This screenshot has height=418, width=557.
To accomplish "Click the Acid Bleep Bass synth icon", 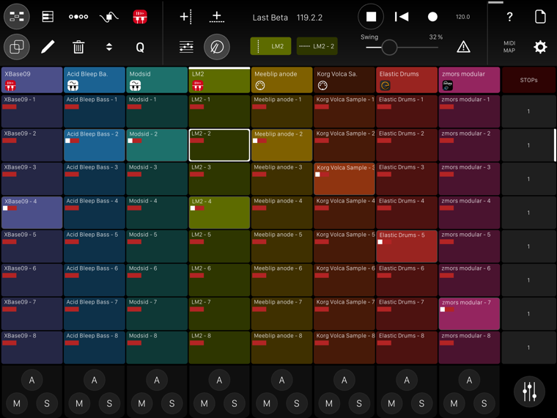I will click(73, 85).
